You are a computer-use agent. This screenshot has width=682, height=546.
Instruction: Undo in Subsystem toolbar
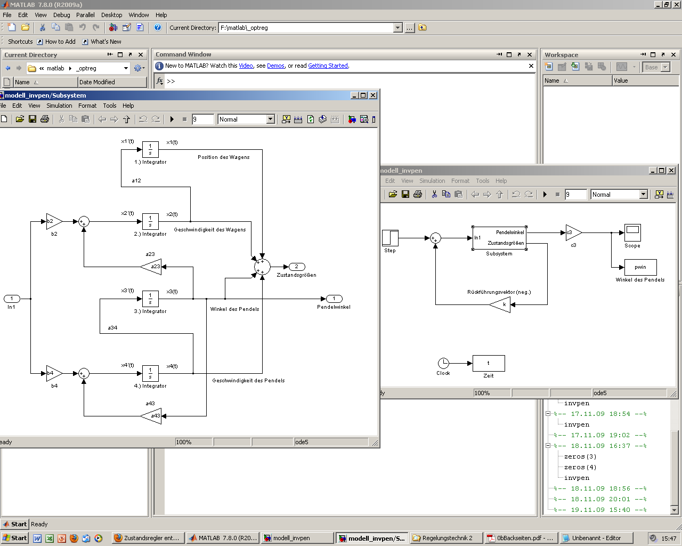point(143,119)
